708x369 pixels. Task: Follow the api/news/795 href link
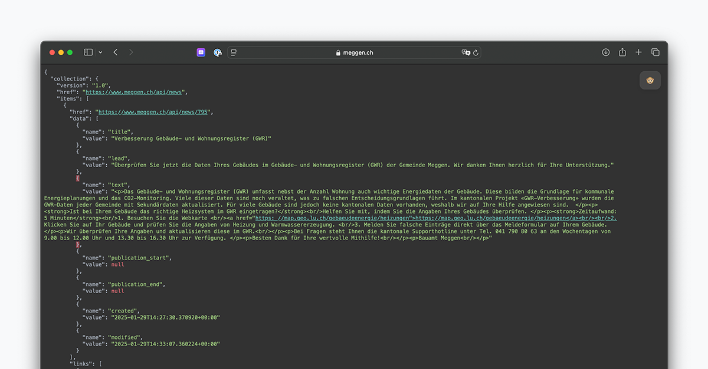click(152, 112)
